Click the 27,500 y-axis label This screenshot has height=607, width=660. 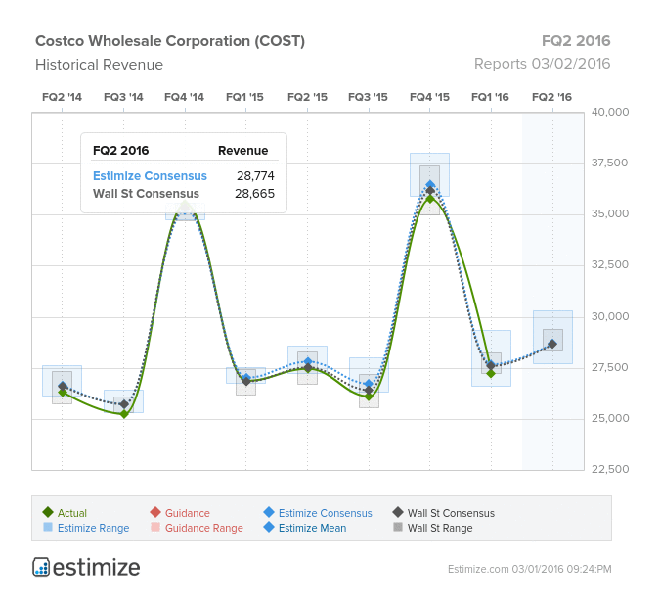610,367
